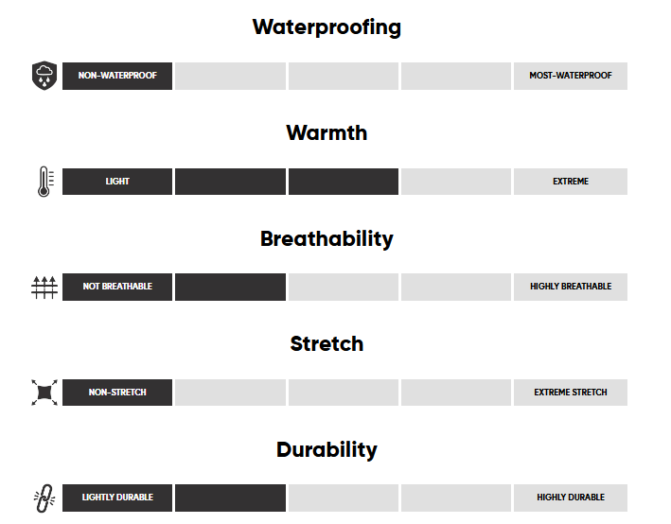Select the Non-Waterproof rating segment
Screen dimensions: 671x524
(x=117, y=76)
